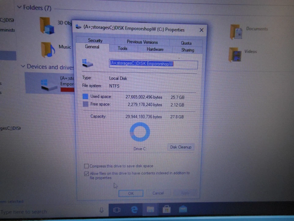Open Microsoft Edge from the taskbar
The height and width of the screenshot is (221, 294).
tap(134, 210)
